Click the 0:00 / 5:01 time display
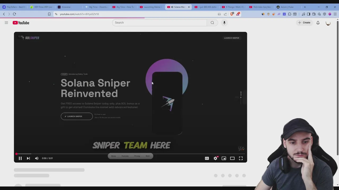This screenshot has height=190, width=339. pos(47,158)
